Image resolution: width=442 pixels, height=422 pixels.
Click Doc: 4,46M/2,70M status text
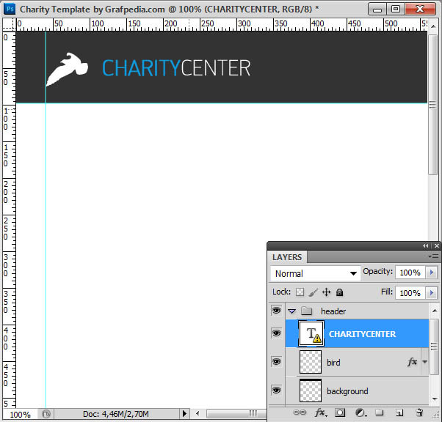pyautogui.click(x=115, y=414)
